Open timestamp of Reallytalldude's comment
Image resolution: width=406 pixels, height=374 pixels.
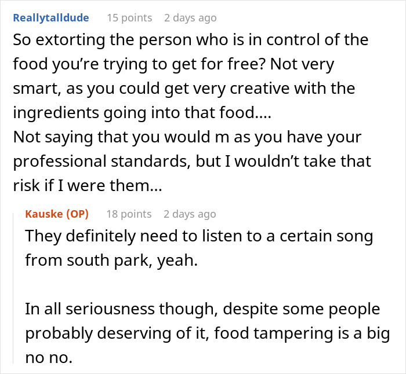pos(190,17)
